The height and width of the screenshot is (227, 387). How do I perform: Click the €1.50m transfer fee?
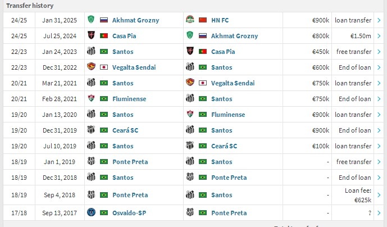359,36
